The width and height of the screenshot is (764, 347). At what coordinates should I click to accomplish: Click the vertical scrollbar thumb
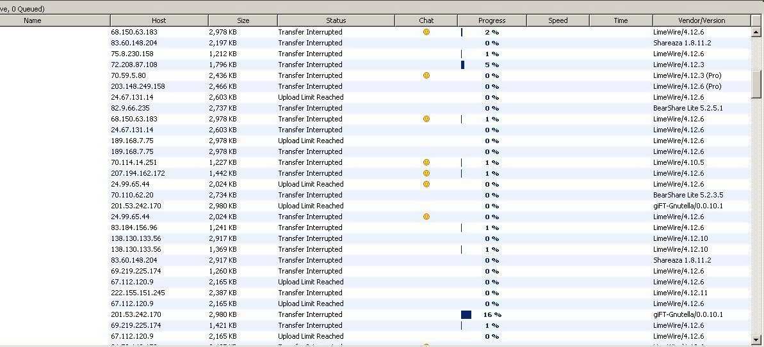tap(757, 83)
